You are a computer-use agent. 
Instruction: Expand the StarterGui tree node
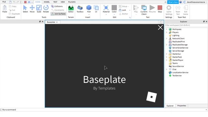[x=166, y=54]
